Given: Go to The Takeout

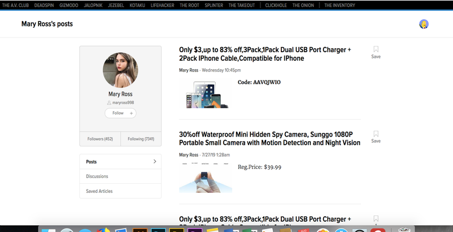Looking at the screenshot, I should click(x=242, y=5).
